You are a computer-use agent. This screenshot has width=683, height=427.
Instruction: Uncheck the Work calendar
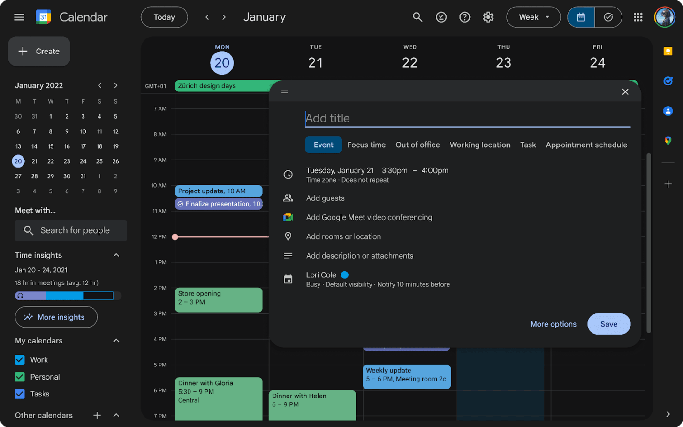pos(19,359)
